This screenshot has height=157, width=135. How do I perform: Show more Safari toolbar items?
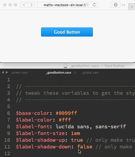(123, 5)
